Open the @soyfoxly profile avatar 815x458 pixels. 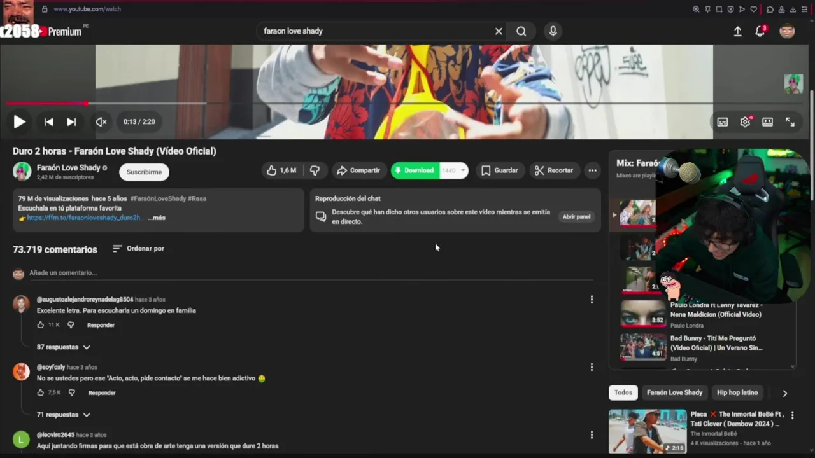click(21, 371)
